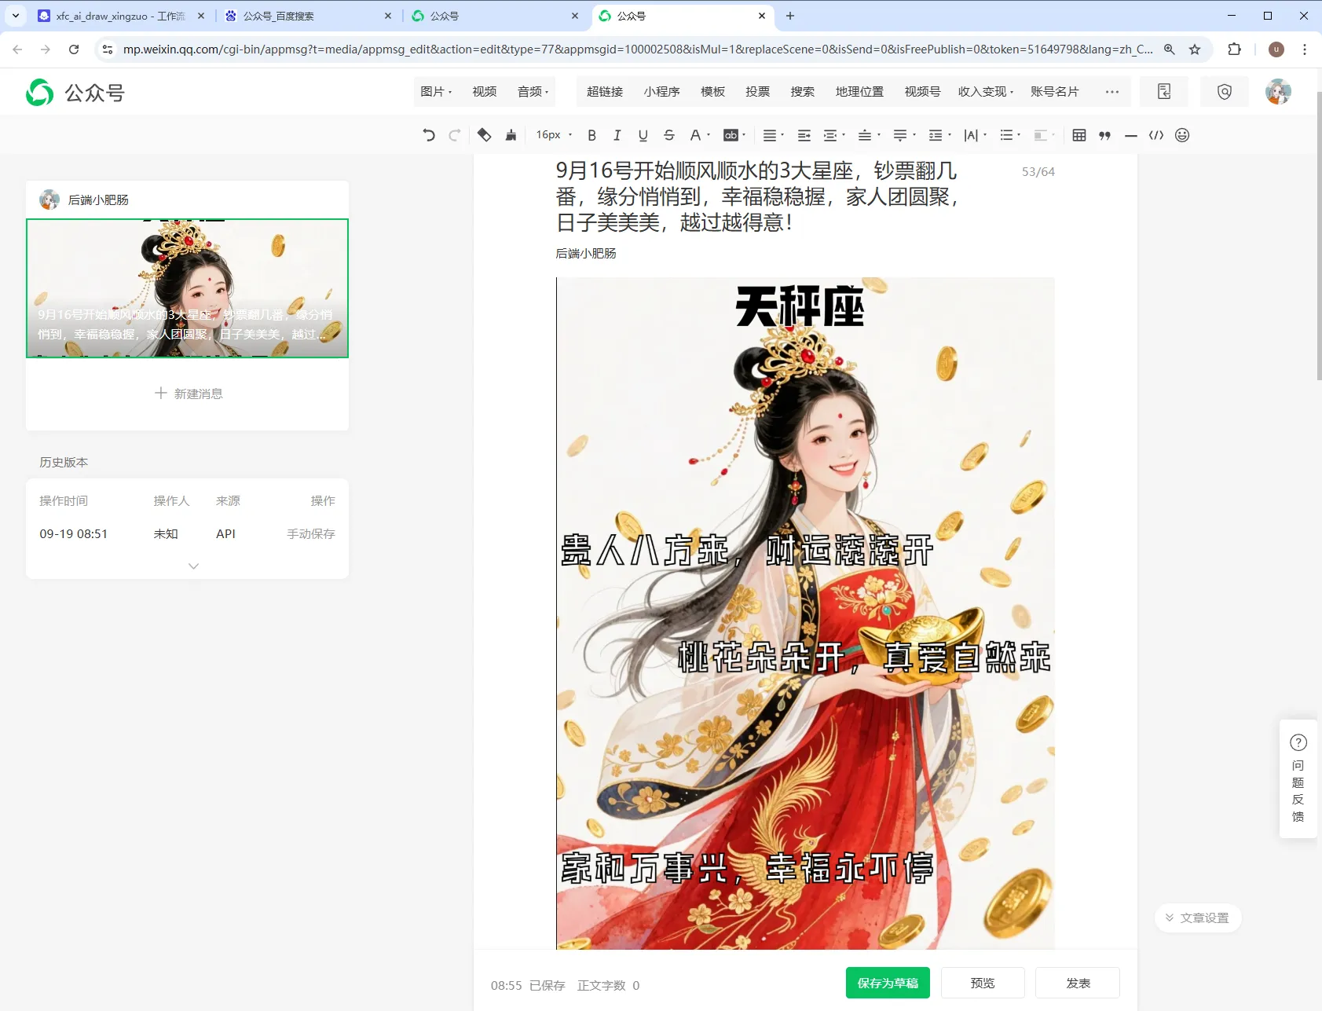Screen dimensions: 1322x1011
Task: Bookmark this page with the star icon
Action: (1195, 49)
